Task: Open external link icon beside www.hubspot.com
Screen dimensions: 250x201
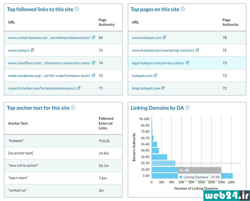Action: [164, 37]
